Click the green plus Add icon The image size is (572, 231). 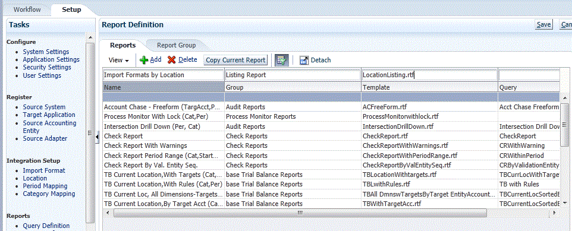(144, 60)
